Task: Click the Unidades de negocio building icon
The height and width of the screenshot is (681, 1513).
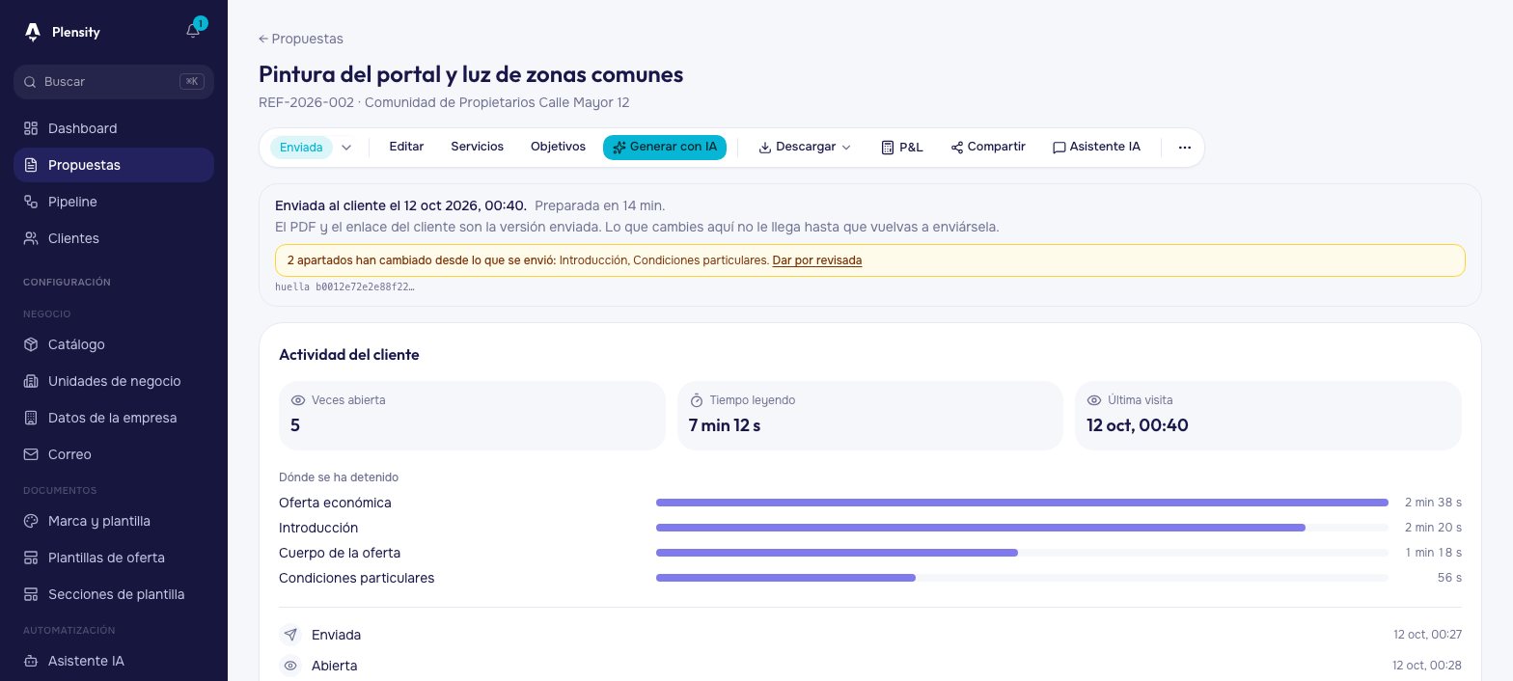Action: click(31, 381)
